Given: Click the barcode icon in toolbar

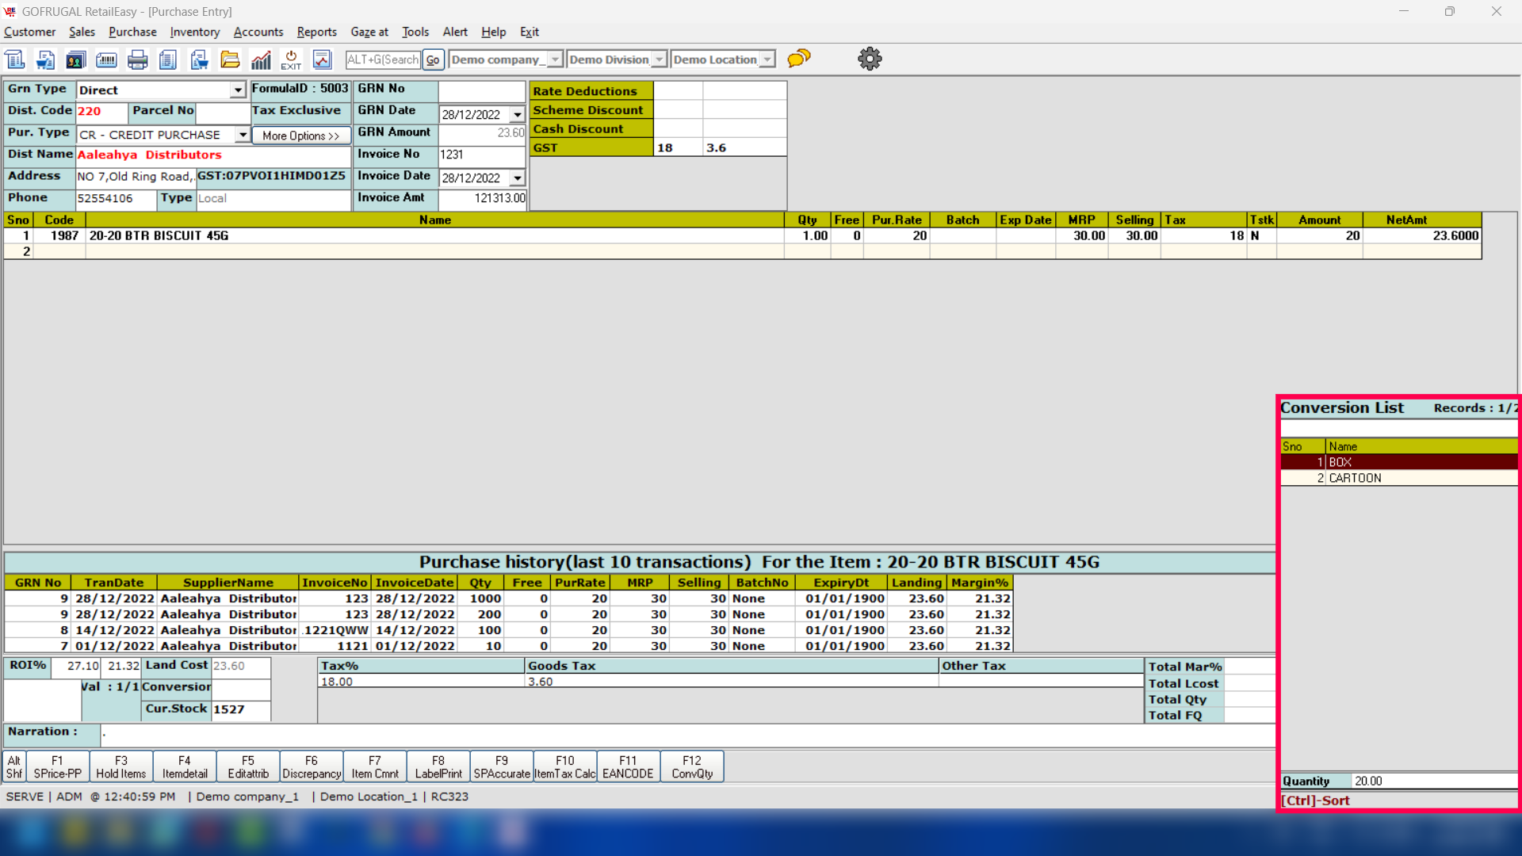Looking at the screenshot, I should [106, 59].
